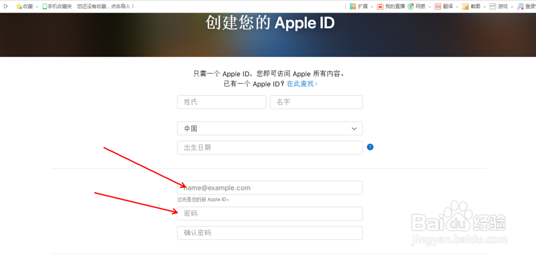Focus the 名字 first name field
This screenshot has height=258, width=536.
[x=316, y=102]
